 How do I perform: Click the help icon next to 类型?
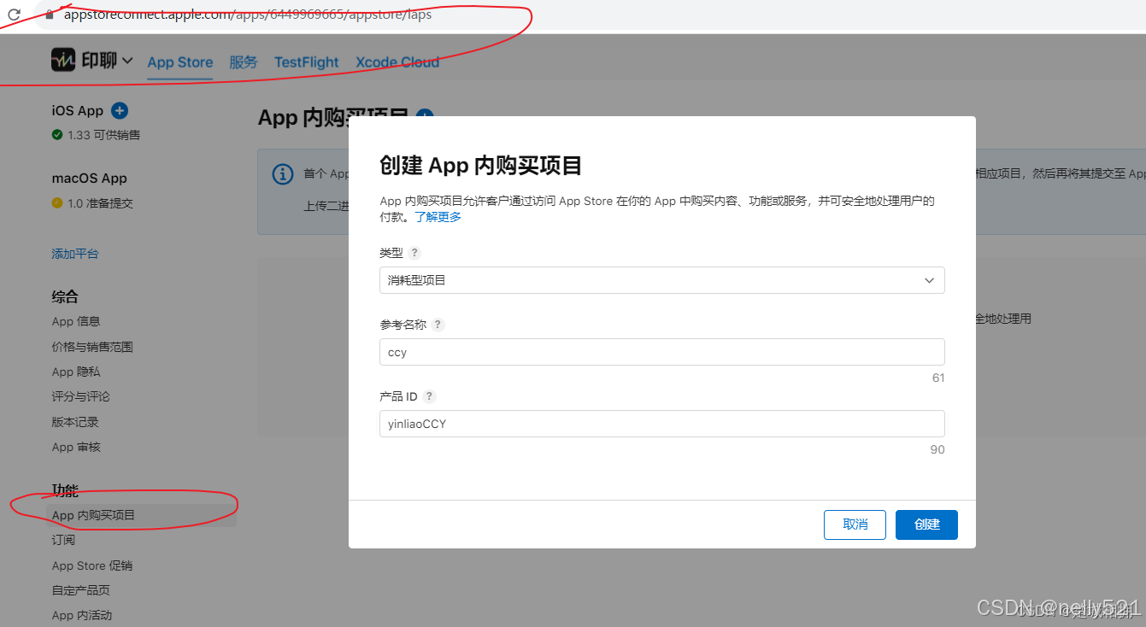coord(414,253)
